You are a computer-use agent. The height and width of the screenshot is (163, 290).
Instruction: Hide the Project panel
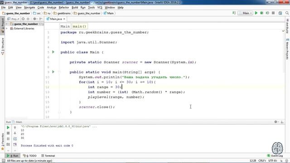pos(41,19)
